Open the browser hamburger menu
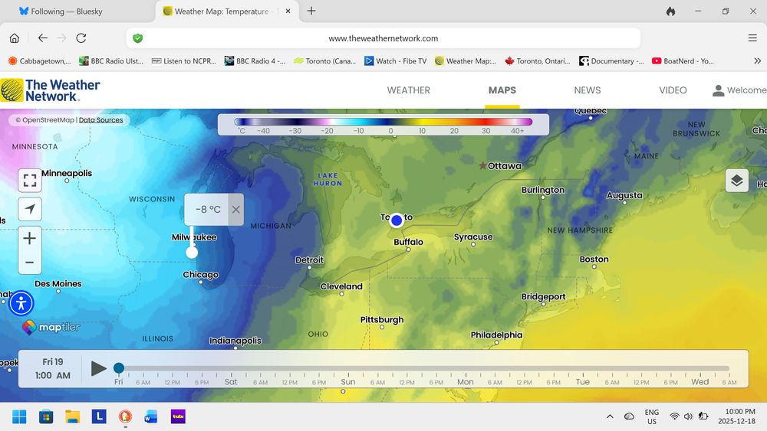Viewport: 767px width, 431px height. pos(752,38)
